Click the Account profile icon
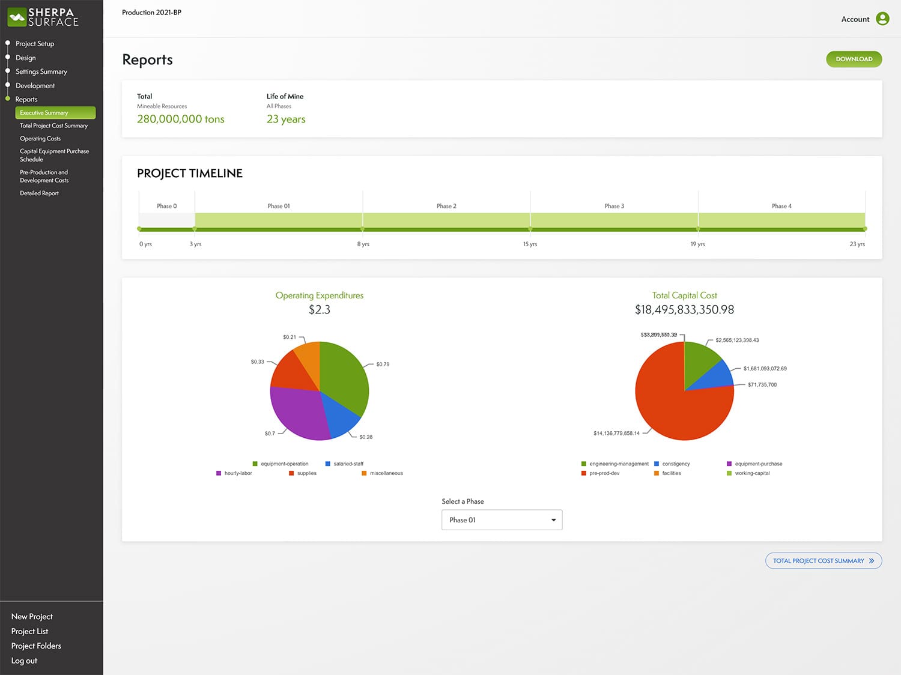 point(882,19)
